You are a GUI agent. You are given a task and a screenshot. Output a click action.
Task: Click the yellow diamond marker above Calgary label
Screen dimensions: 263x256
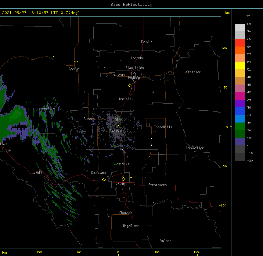point(124,179)
